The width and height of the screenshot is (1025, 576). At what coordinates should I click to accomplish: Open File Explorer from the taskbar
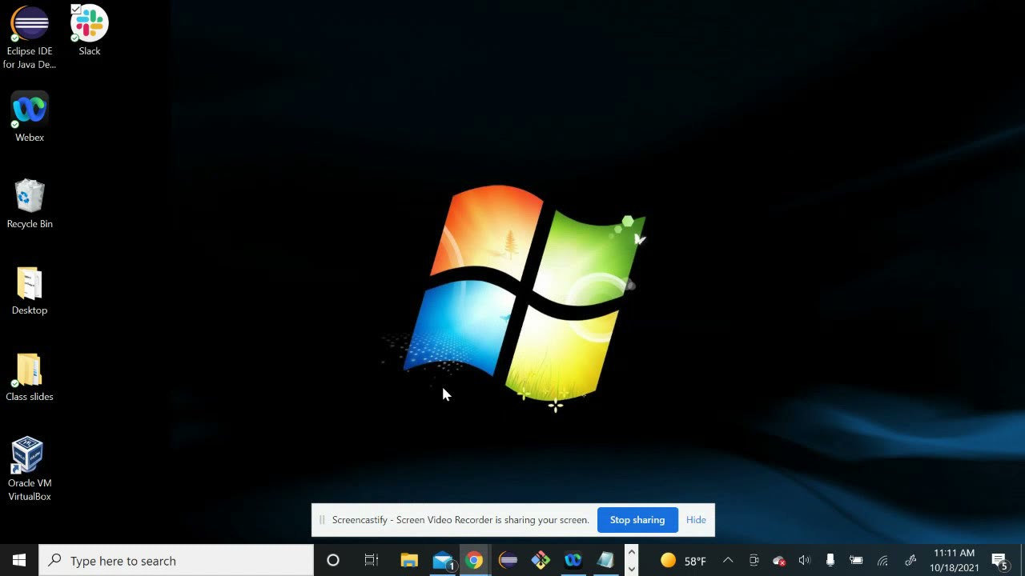(409, 561)
